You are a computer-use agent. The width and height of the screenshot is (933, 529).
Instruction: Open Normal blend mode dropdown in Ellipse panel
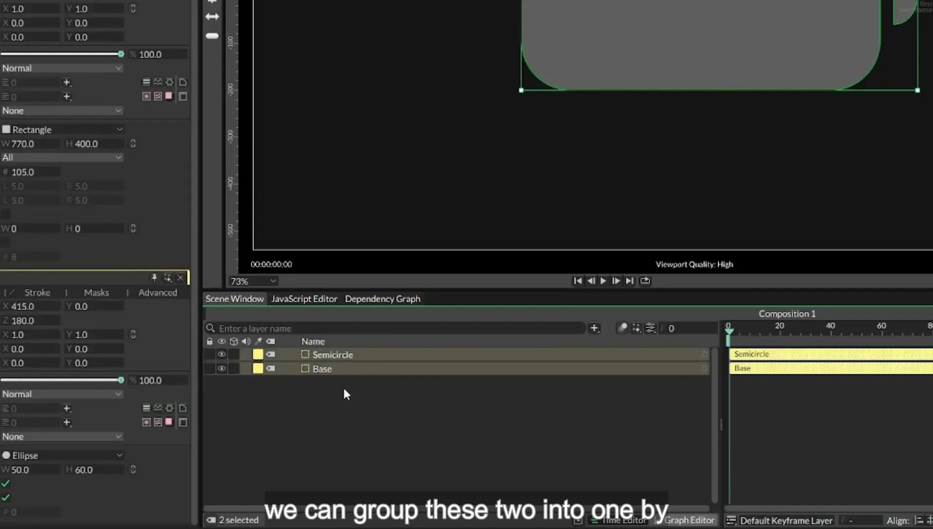(62, 394)
